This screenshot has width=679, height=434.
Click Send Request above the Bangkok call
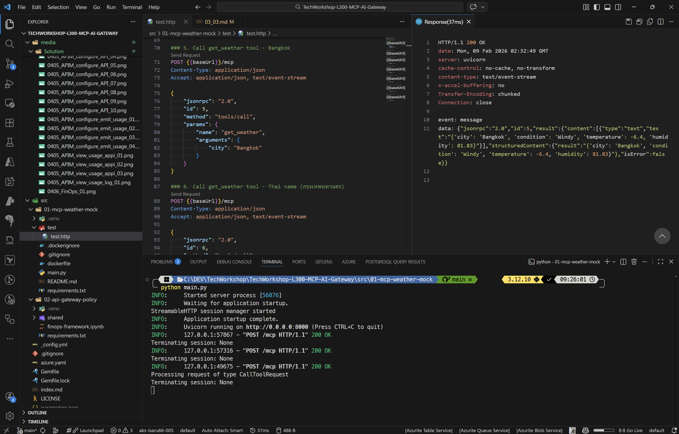coord(185,55)
